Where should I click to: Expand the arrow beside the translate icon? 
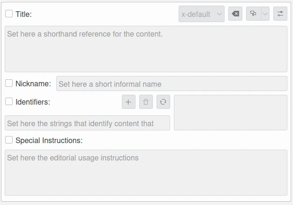pyautogui.click(x=265, y=14)
